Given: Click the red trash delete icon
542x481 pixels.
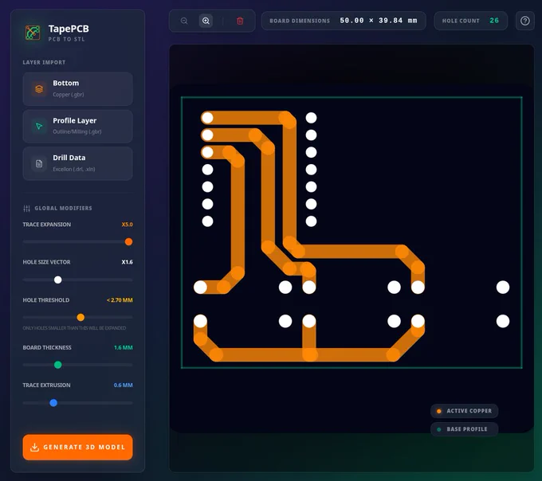Looking at the screenshot, I should (240, 21).
